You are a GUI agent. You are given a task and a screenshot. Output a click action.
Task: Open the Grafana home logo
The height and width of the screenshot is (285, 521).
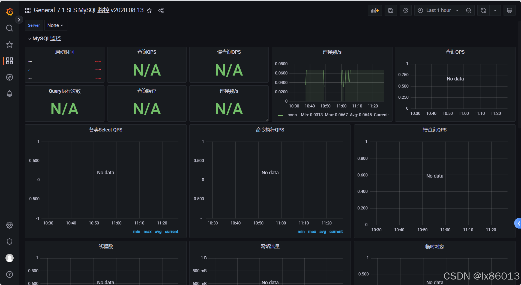(10, 11)
